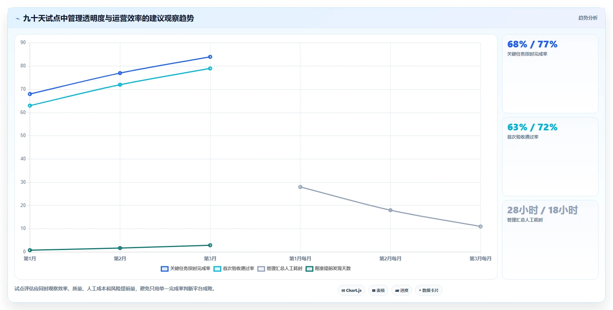The width and height of the screenshot is (613, 310).
Task: Toggle 阻塞提前发现天数 legend series
Action: [328, 269]
